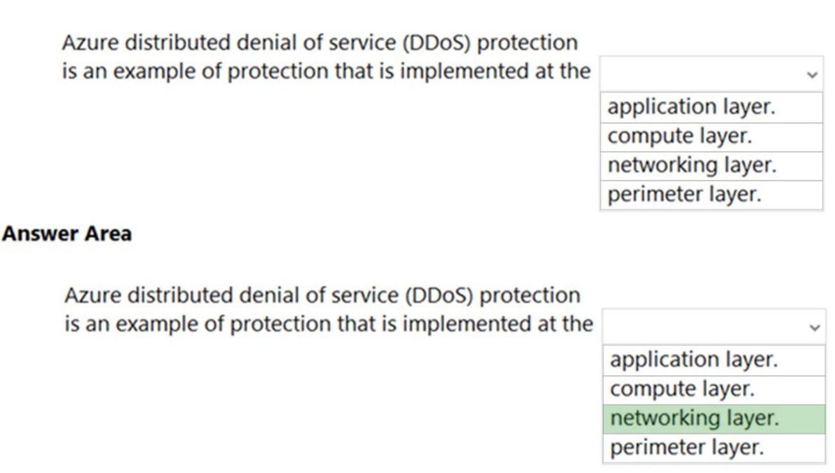Image resolution: width=835 pixels, height=473 pixels.
Task: Expand the upper question's dropdown chevron
Action: click(812, 75)
